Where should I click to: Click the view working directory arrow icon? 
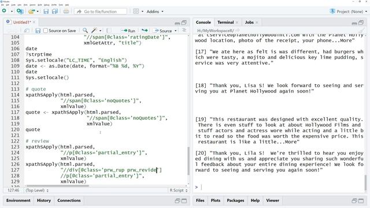238,30
